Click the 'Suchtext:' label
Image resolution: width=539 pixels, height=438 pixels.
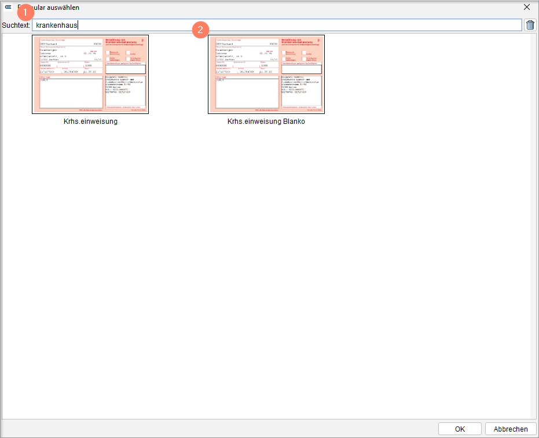pos(16,25)
